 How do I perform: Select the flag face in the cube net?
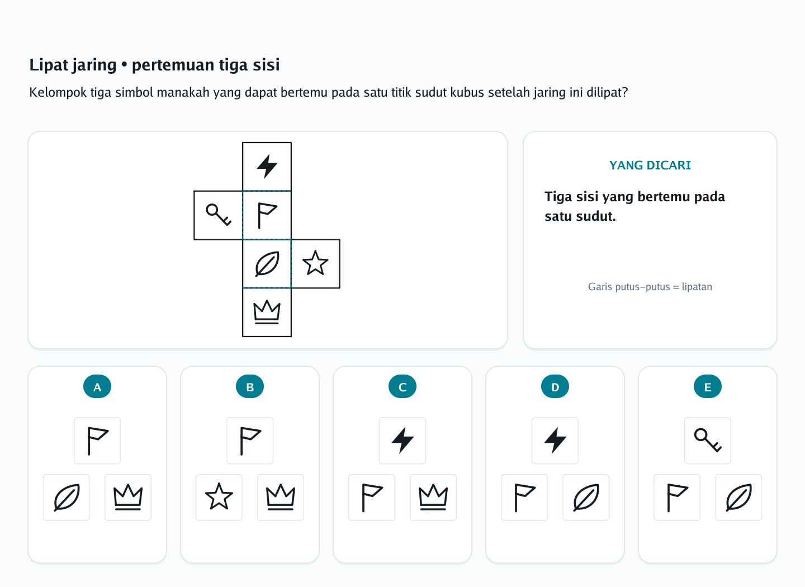[x=267, y=215]
